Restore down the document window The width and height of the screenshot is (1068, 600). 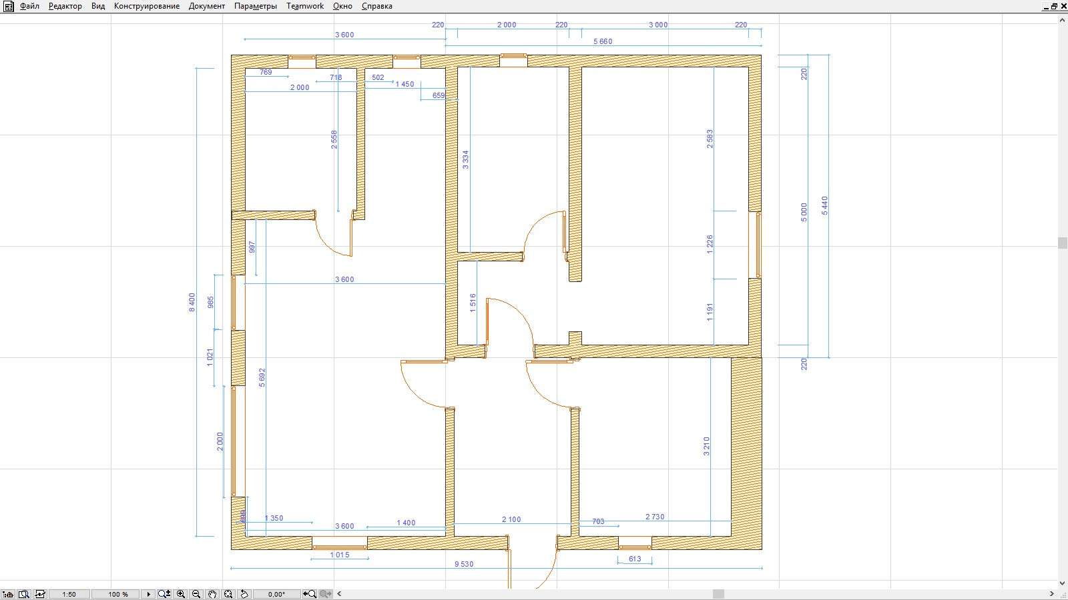(x=1055, y=6)
